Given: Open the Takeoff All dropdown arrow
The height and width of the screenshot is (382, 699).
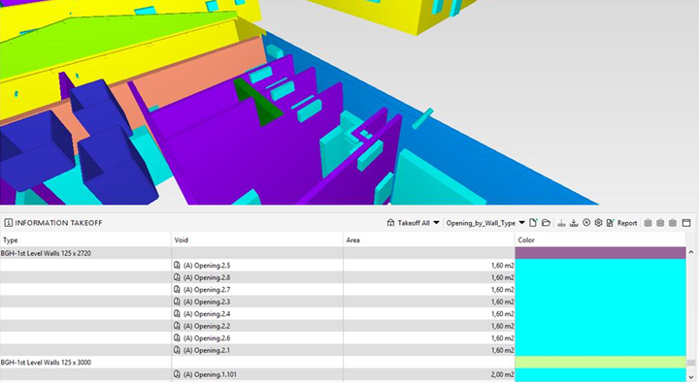Looking at the screenshot, I should click(437, 223).
